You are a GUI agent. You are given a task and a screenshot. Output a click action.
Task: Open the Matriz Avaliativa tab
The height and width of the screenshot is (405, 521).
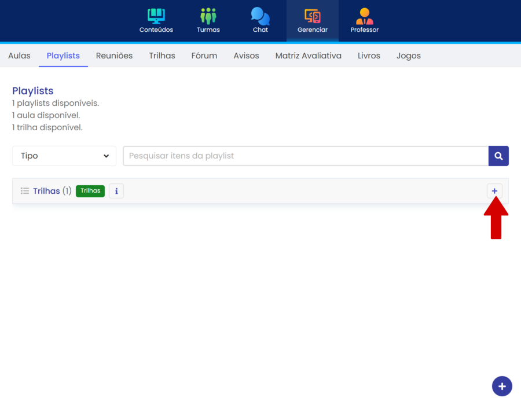point(309,56)
